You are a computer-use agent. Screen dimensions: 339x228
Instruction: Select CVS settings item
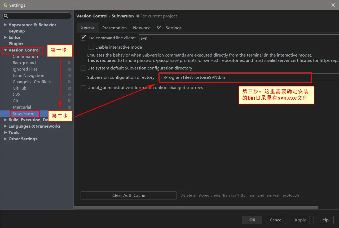pos(16,95)
